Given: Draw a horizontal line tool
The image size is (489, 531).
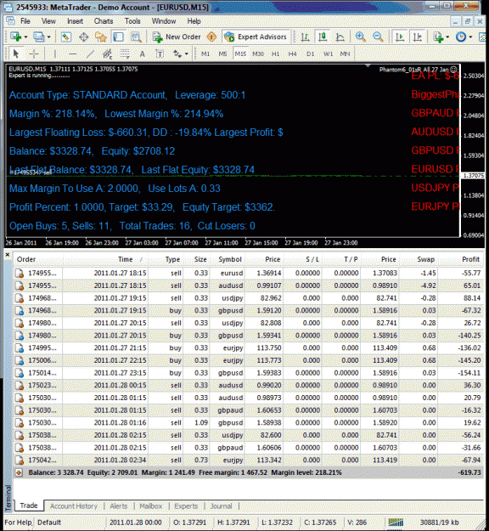Looking at the screenshot, I should click(72, 54).
